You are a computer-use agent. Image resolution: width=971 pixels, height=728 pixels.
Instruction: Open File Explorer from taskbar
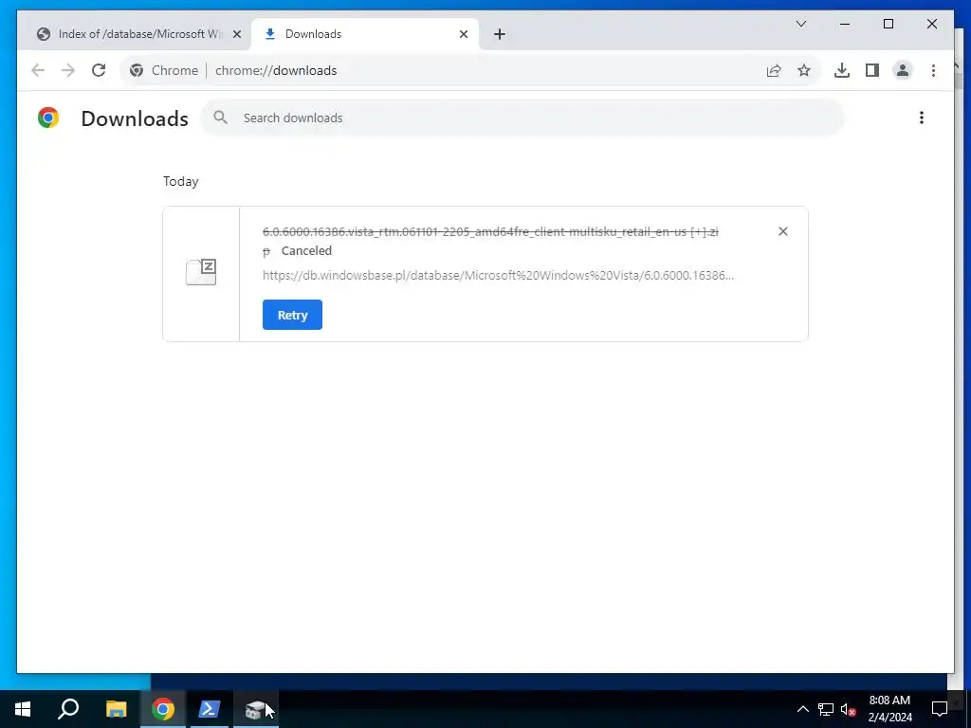pos(116,709)
